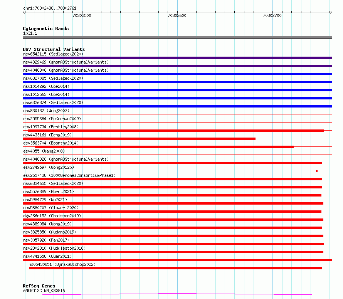This screenshot has width=343, height=299.
Task: Click nsv6326374 (Sedlazeck2020) variant label
Action: click(x=53, y=102)
